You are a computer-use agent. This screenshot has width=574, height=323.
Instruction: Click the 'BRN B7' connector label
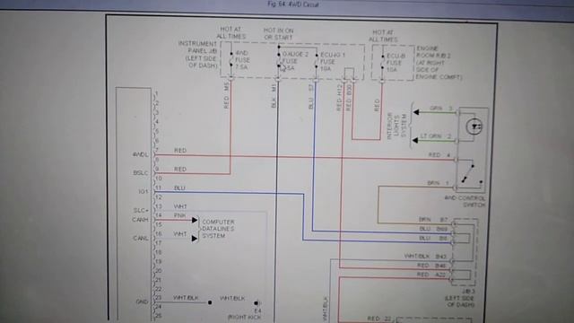pyautogui.click(x=433, y=220)
